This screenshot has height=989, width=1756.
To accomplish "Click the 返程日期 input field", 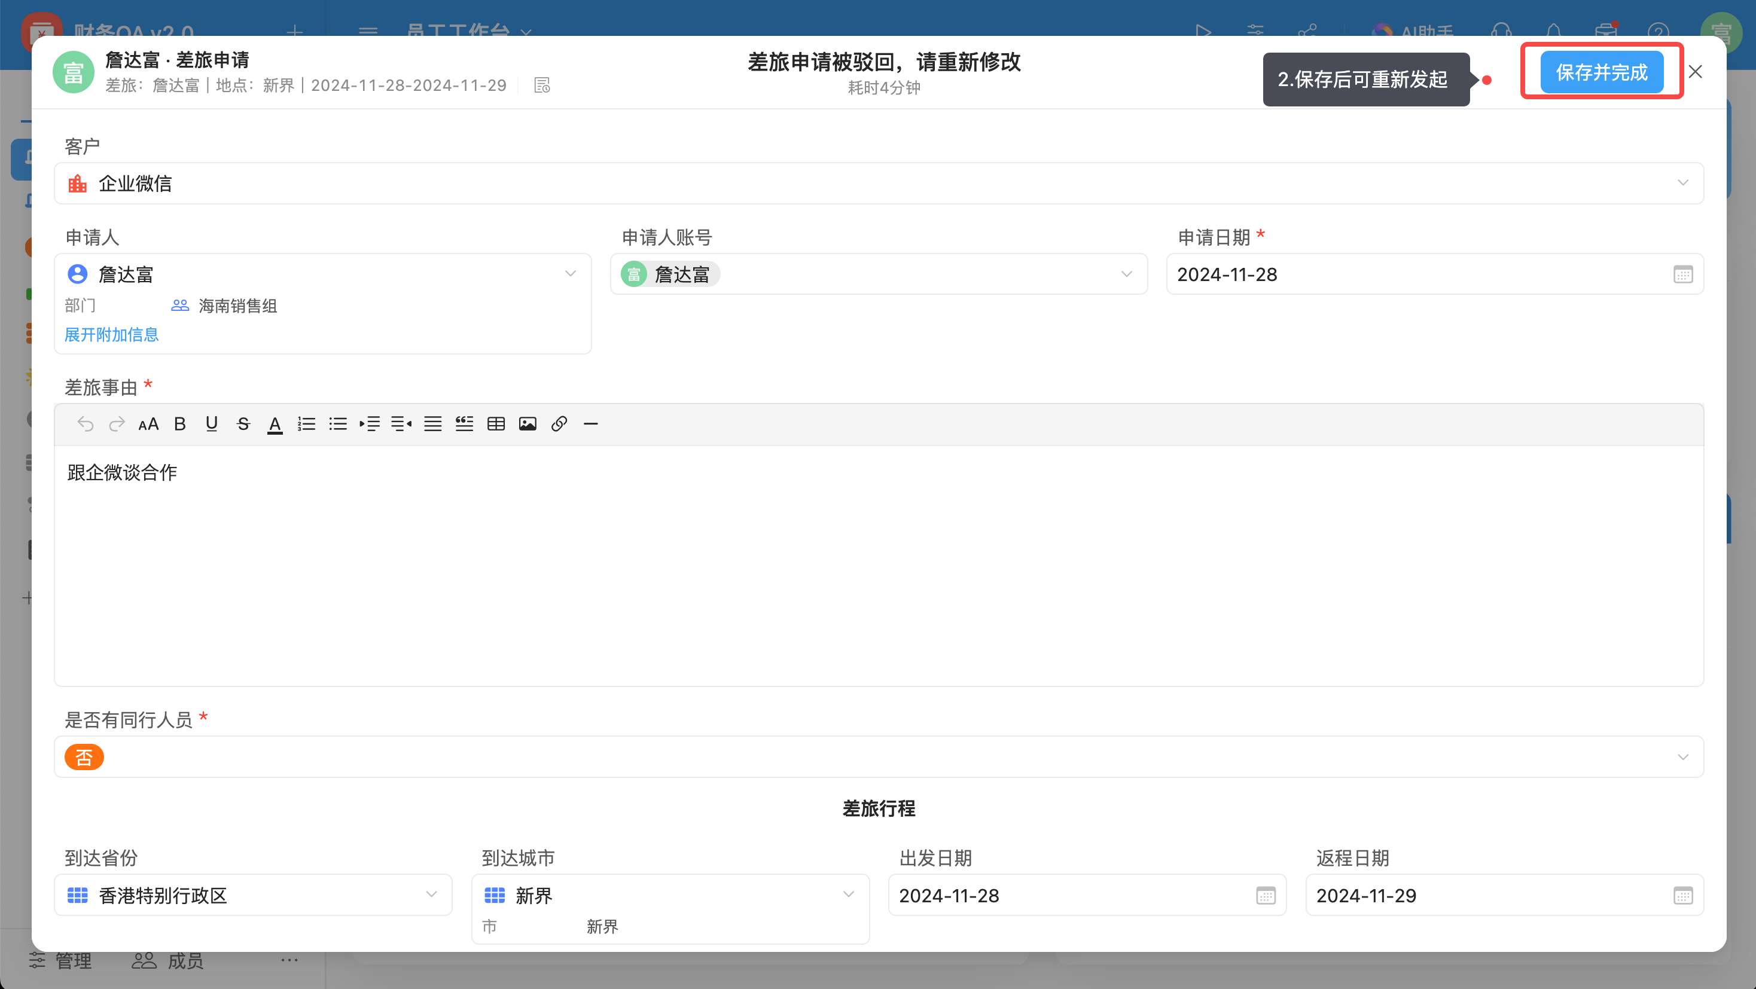I will (1504, 896).
